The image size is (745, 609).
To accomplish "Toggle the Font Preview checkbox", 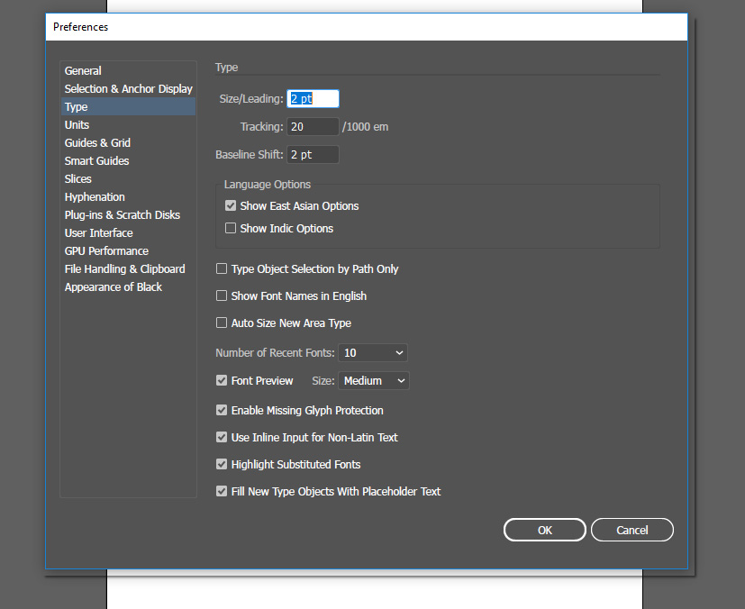I will [x=222, y=380].
